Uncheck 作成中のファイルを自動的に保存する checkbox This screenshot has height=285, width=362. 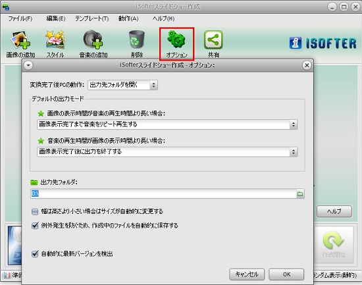coord(35,225)
